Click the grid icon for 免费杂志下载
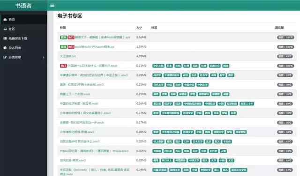The width and height of the screenshot is (300, 176). tap(5, 38)
